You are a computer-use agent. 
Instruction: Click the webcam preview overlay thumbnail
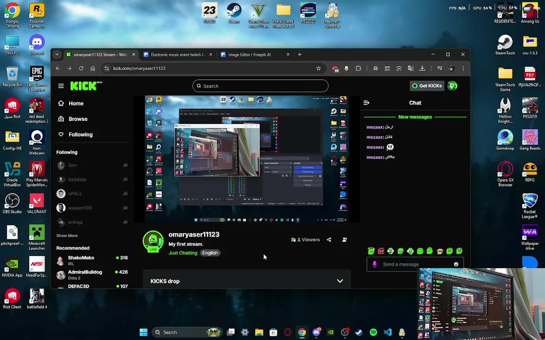[482, 304]
